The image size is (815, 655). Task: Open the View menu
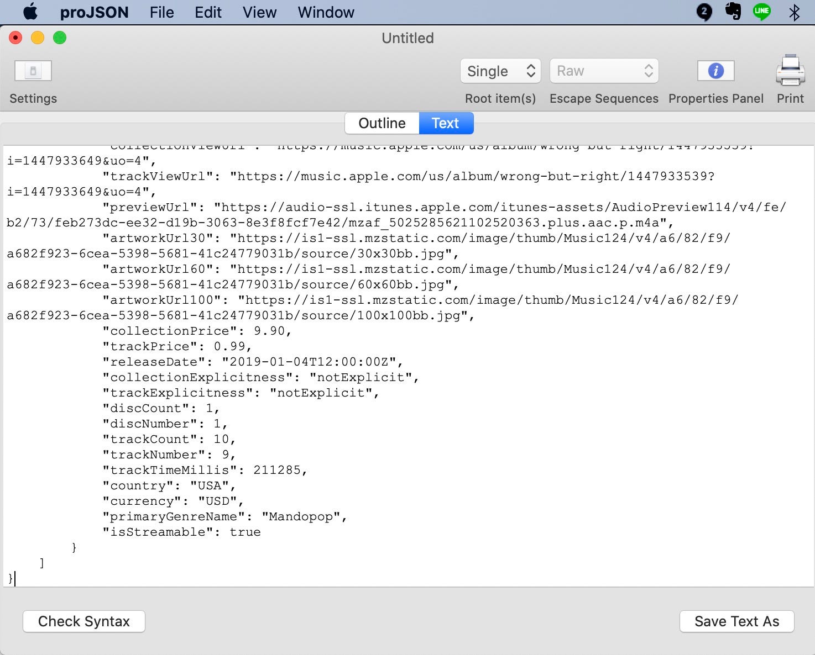259,12
